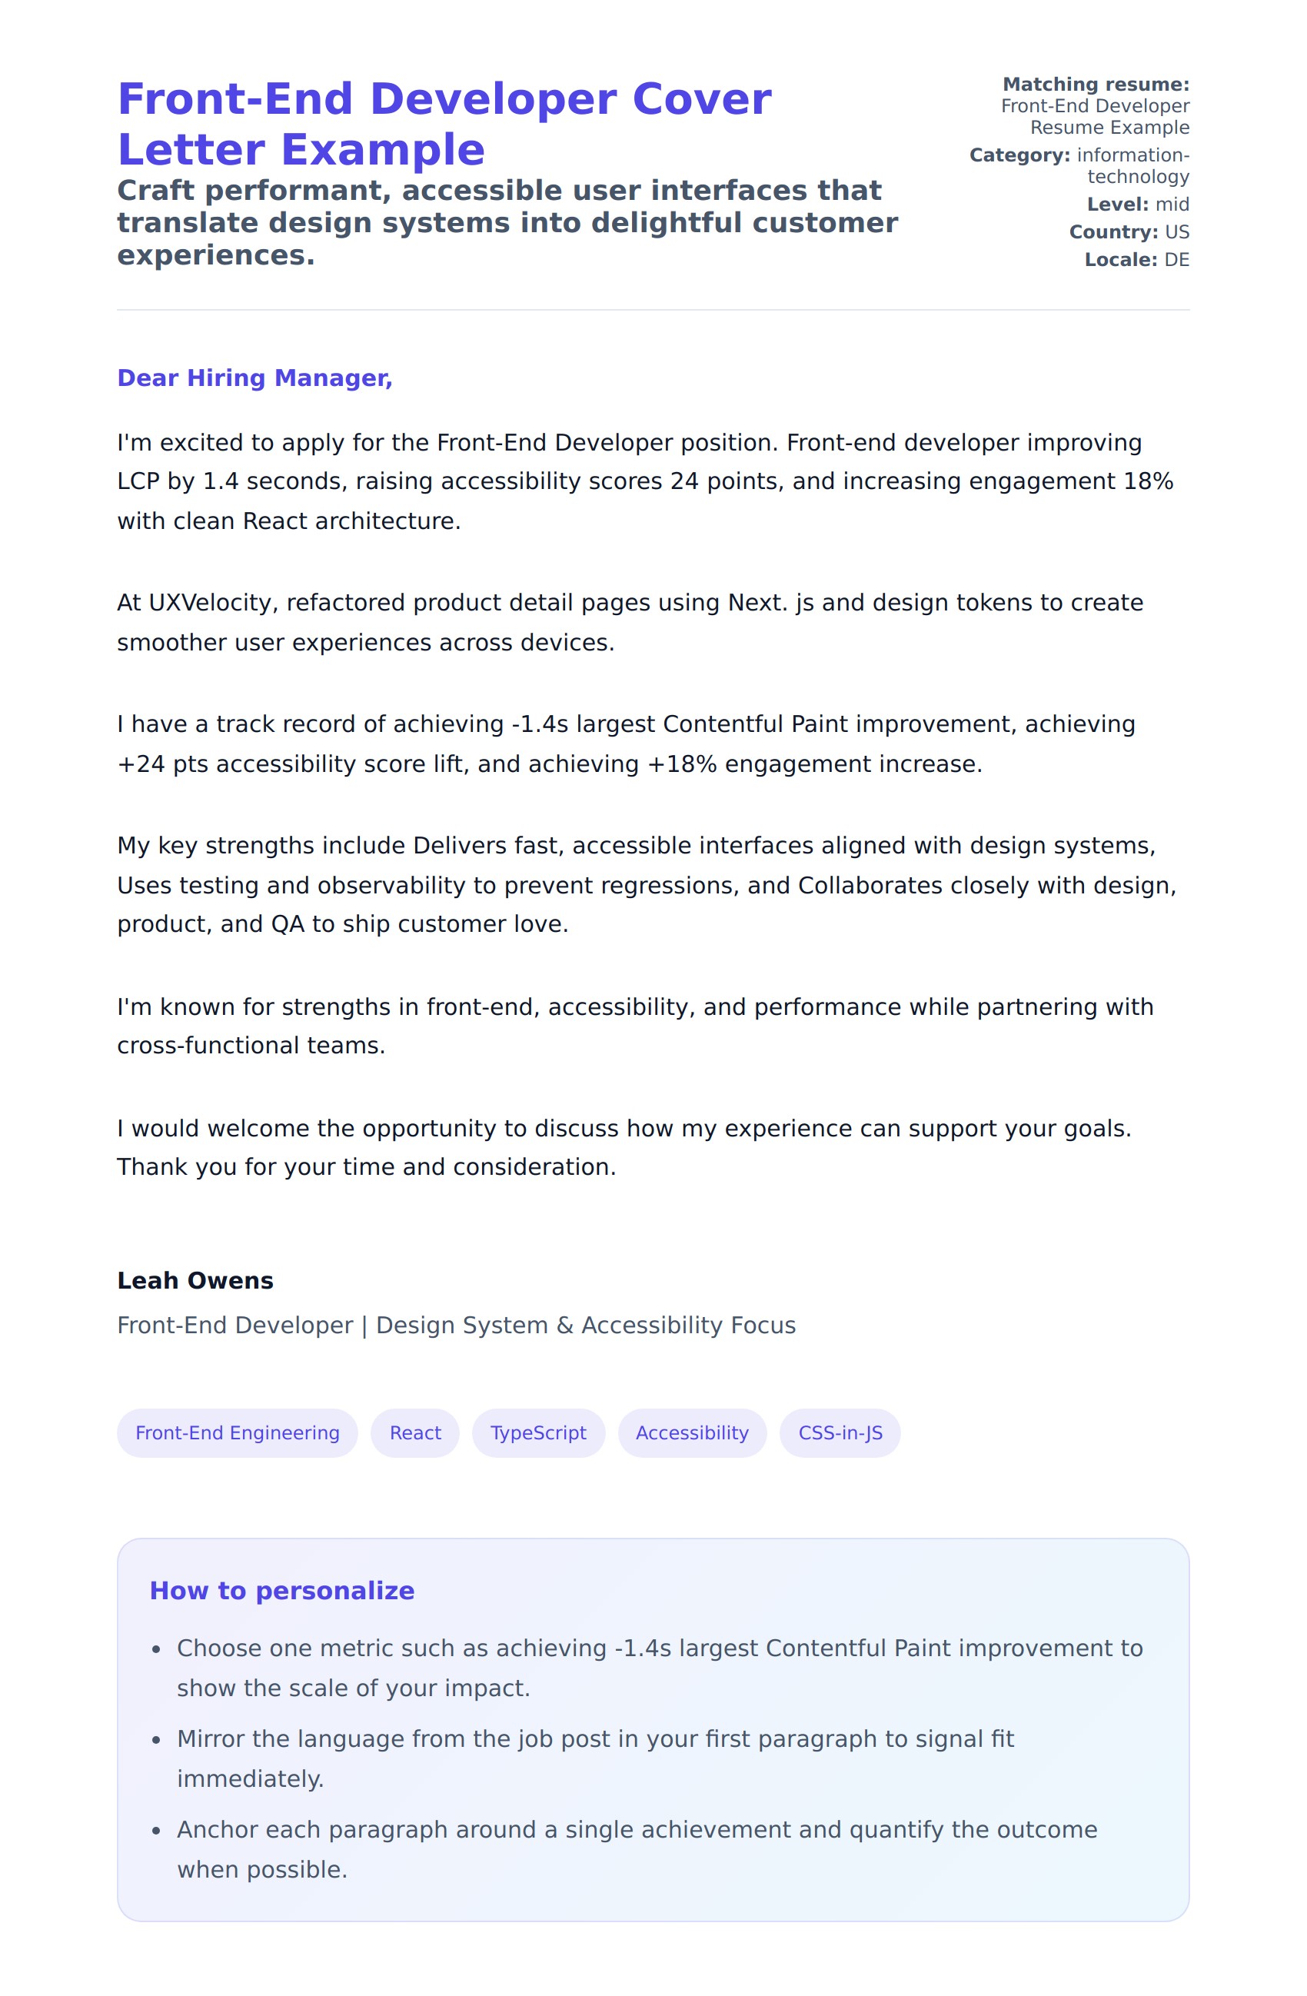Click the Dear Hiring Manager greeting
Screen dimensions: 1307x1996
[254, 378]
